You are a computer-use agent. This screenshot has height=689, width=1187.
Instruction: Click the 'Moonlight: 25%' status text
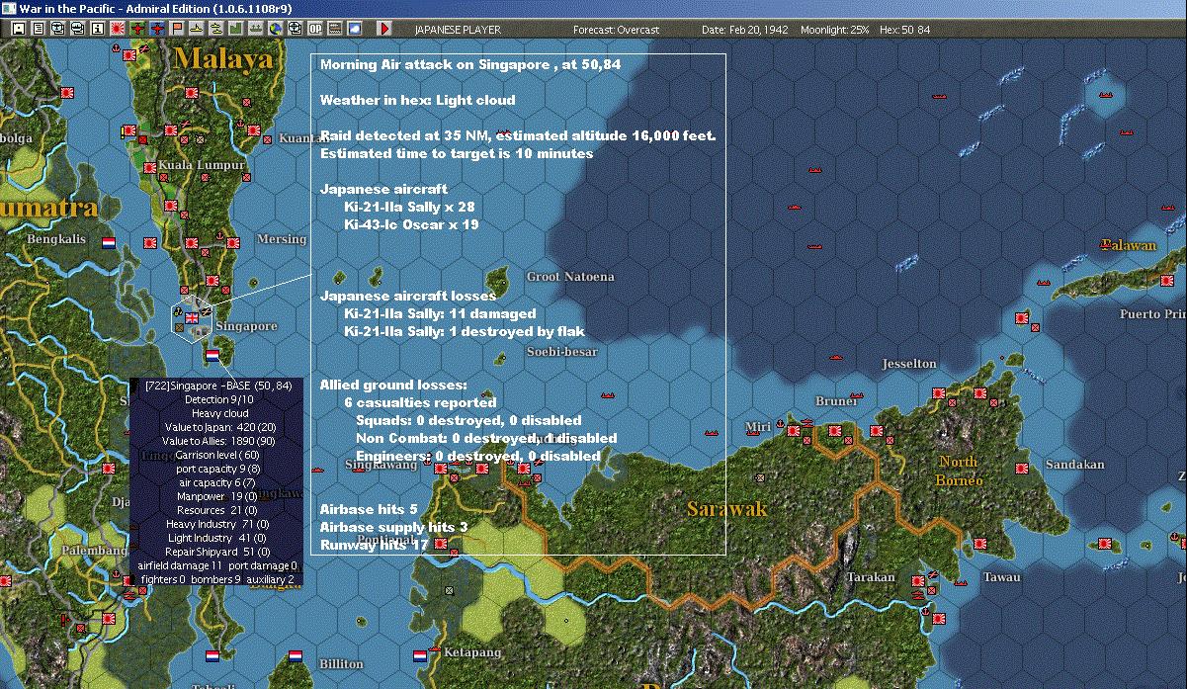[835, 30]
